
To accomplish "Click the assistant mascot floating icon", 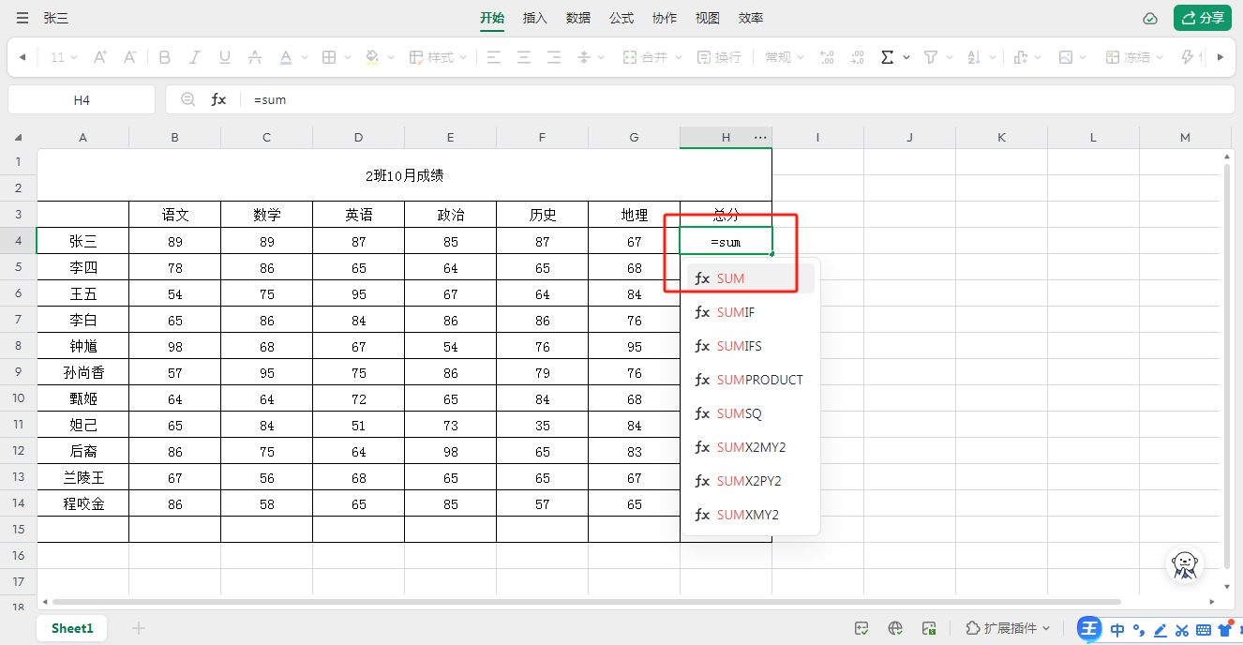I will click(x=1186, y=564).
